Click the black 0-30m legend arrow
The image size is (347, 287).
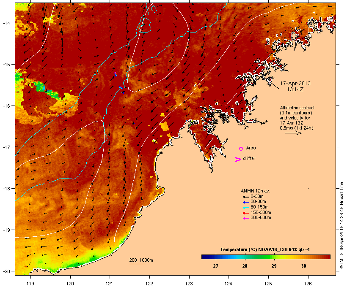click(x=245, y=197)
